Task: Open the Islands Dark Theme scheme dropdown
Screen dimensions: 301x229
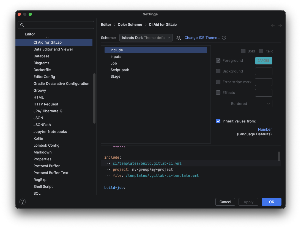Action: [x=146, y=38]
